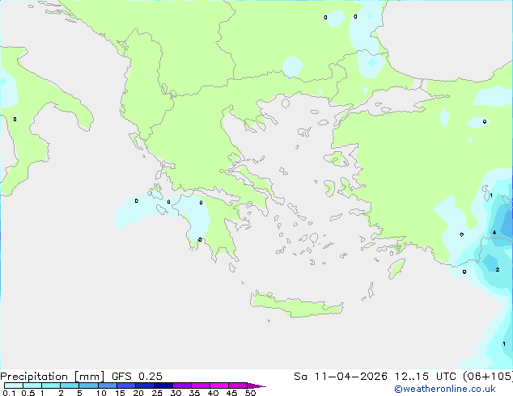Select the legend swatch between 5 and 10
The width and height of the screenshot is (513, 396).
point(88,385)
